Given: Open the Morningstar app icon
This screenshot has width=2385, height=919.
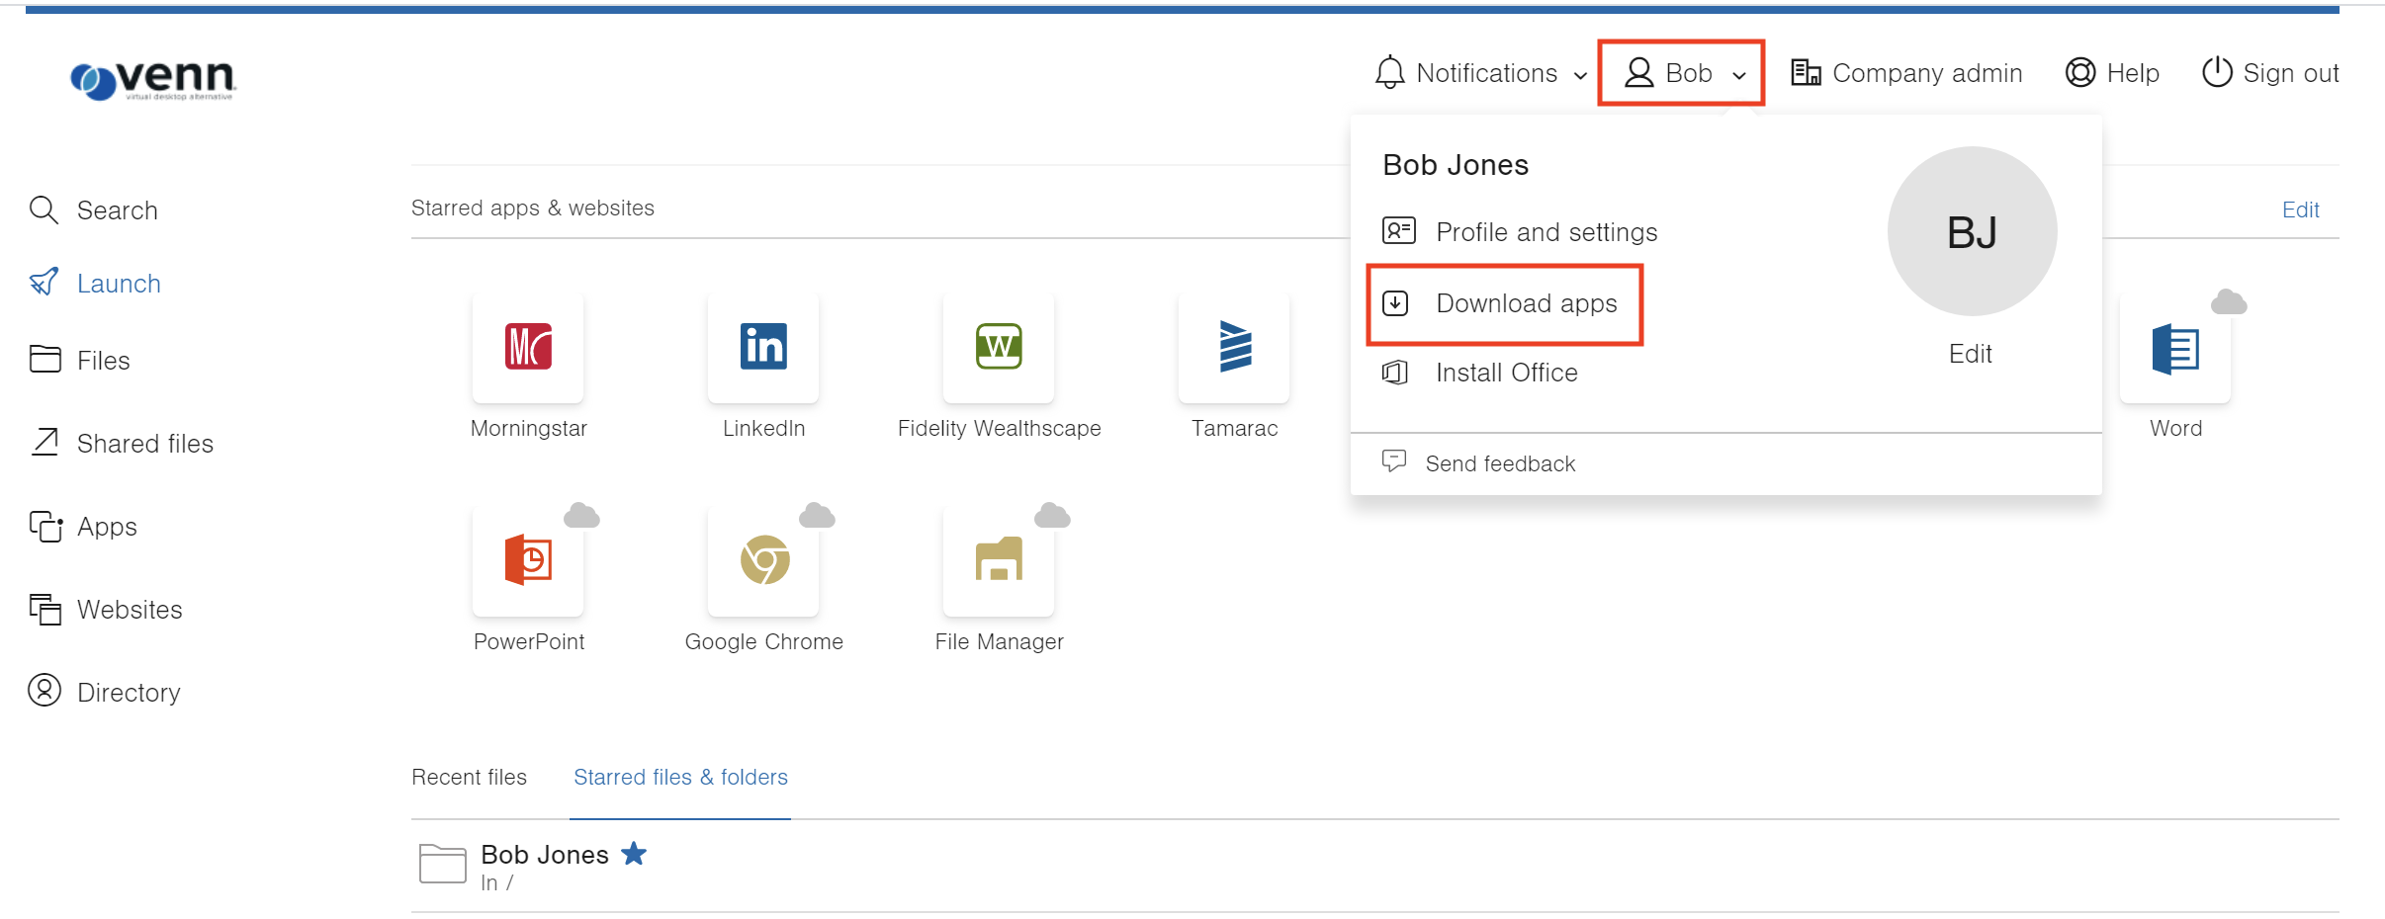Looking at the screenshot, I should [528, 347].
